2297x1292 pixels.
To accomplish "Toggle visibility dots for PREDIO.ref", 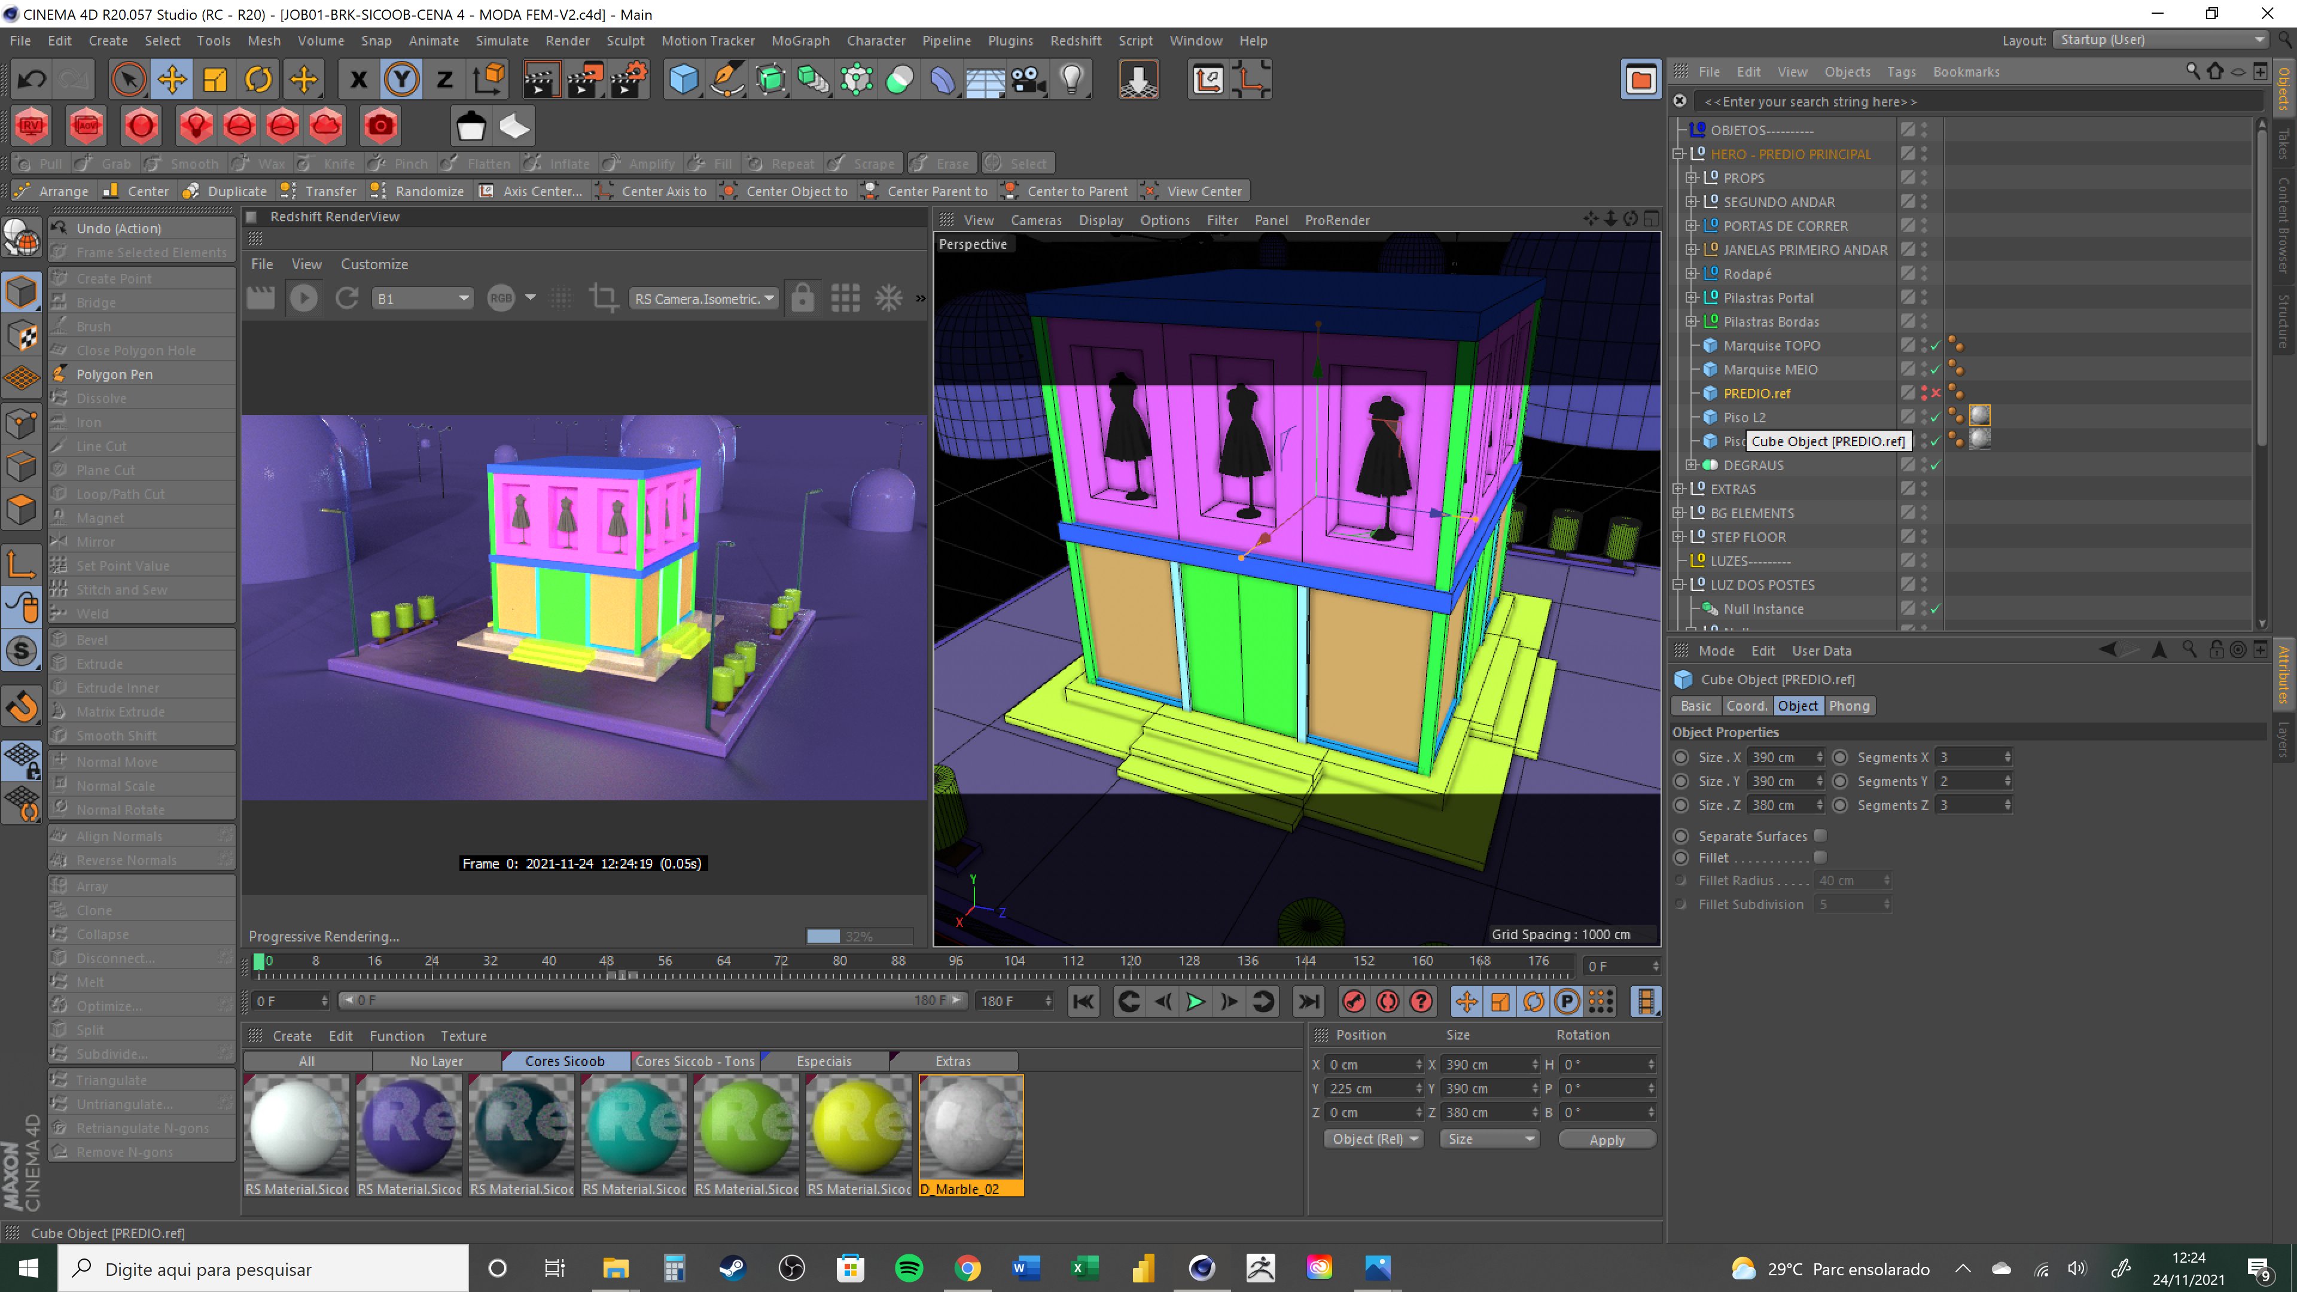I will (1924, 393).
